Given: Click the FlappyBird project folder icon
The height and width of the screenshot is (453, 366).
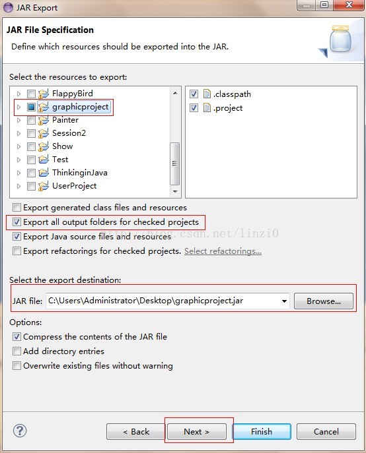Looking at the screenshot, I should [x=44, y=94].
